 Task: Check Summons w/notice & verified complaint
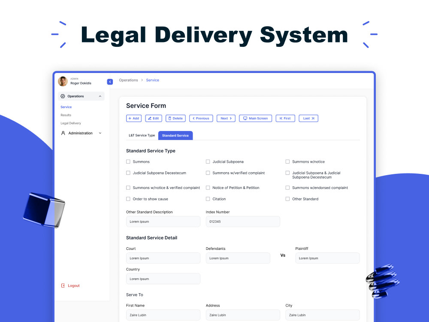coord(128,188)
